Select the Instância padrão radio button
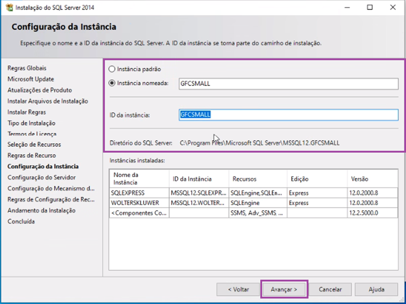Screen dimensions: 406x304 [x=112, y=69]
